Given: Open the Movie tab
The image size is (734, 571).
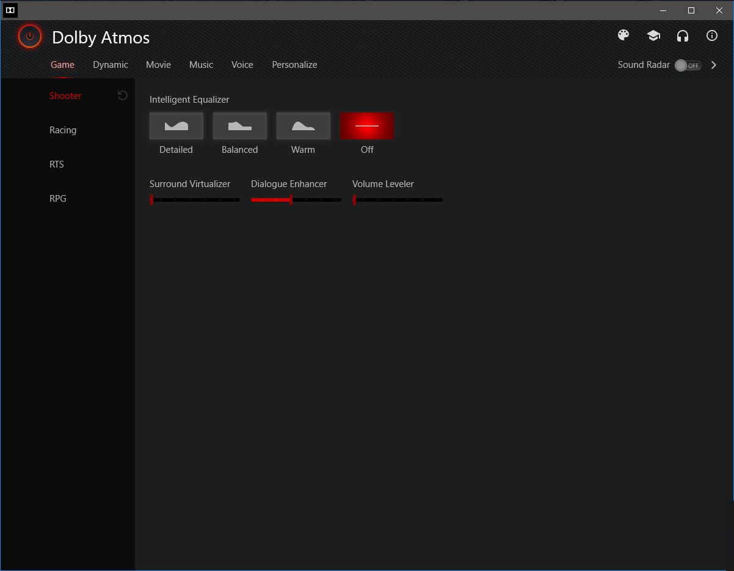Looking at the screenshot, I should click(158, 65).
